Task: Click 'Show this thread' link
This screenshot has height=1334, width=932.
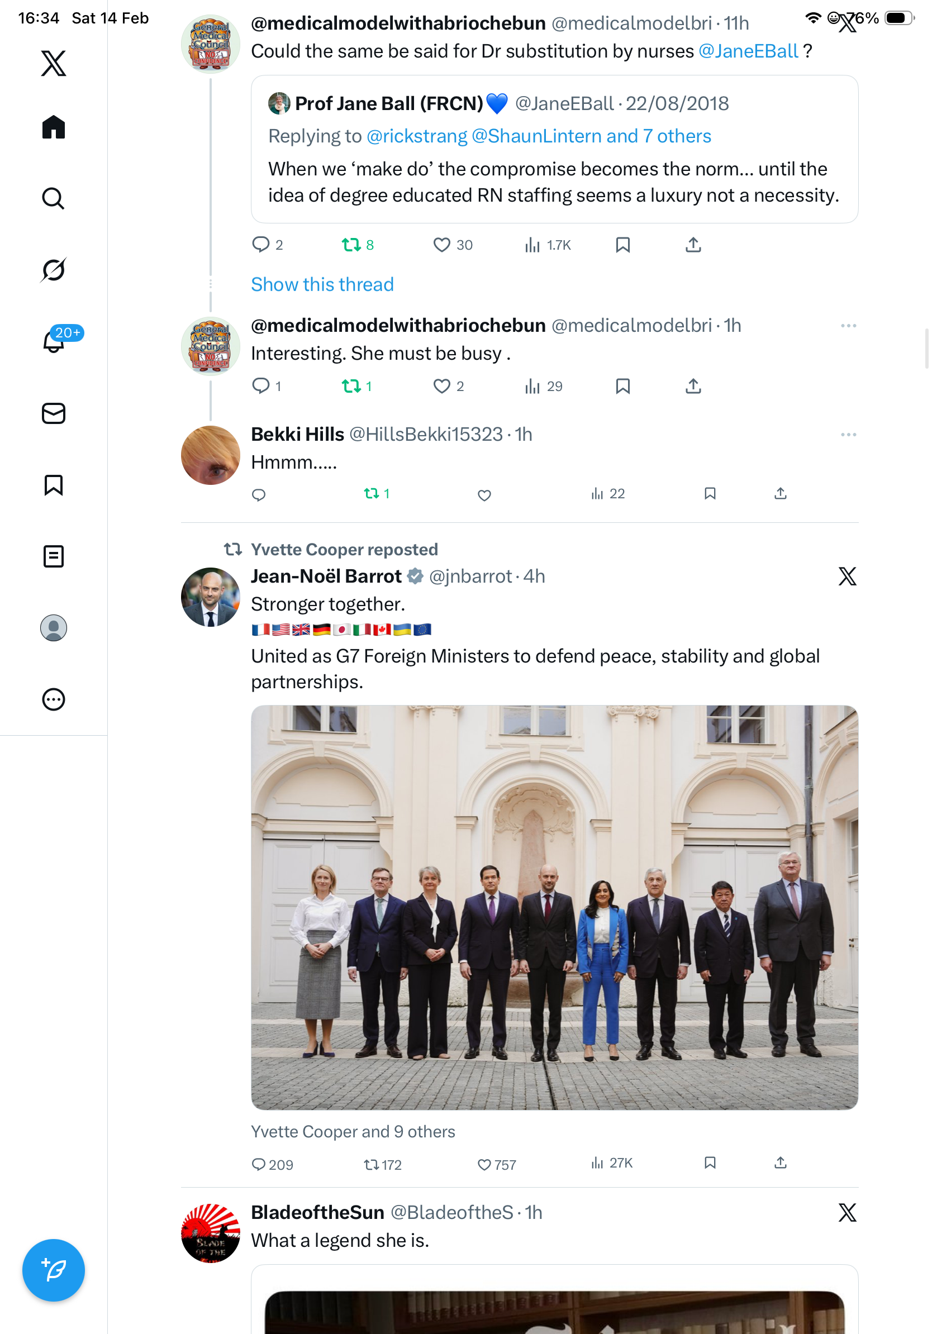Action: [x=322, y=284]
